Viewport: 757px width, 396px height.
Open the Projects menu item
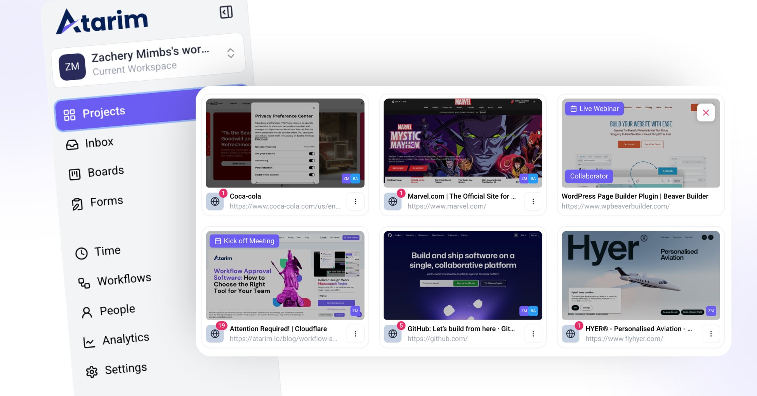point(104,113)
